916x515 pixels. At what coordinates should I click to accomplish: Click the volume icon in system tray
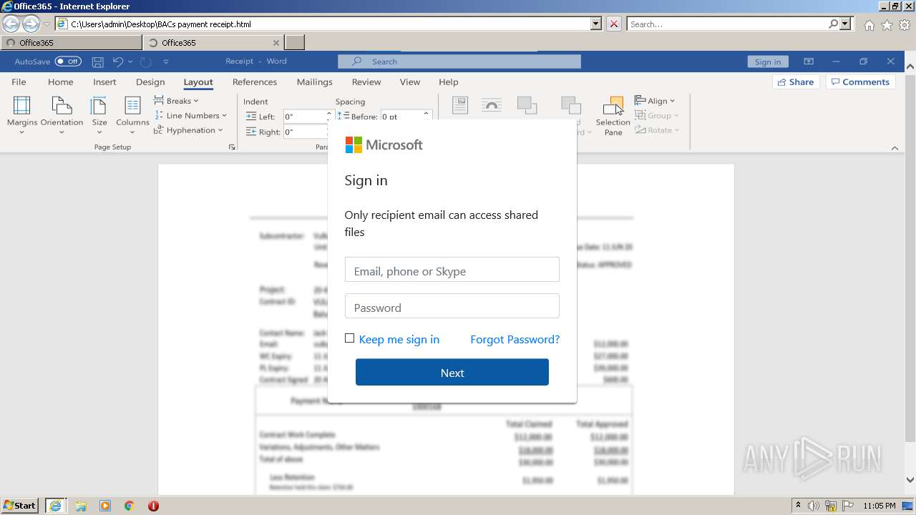click(814, 506)
